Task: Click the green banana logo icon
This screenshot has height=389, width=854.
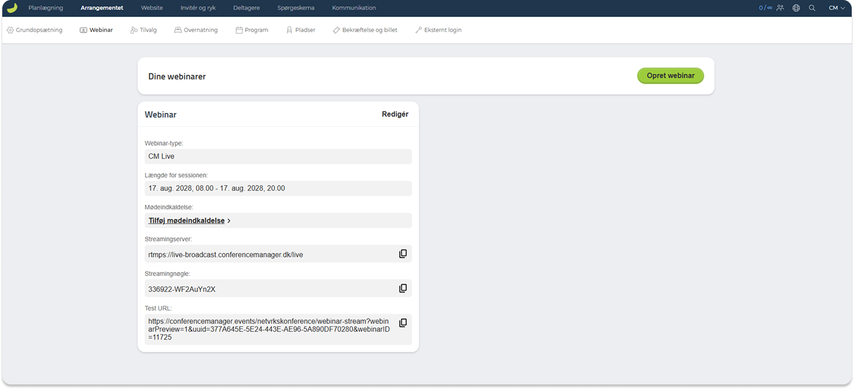Action: [x=11, y=8]
